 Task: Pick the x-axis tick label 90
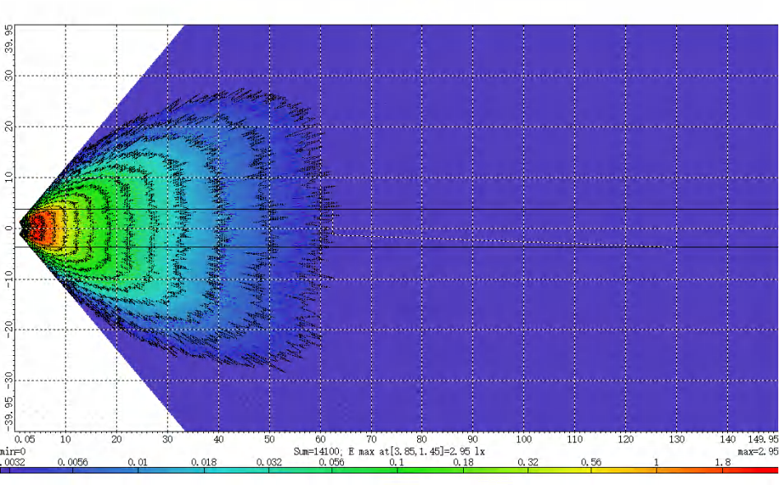pyautogui.click(x=473, y=439)
